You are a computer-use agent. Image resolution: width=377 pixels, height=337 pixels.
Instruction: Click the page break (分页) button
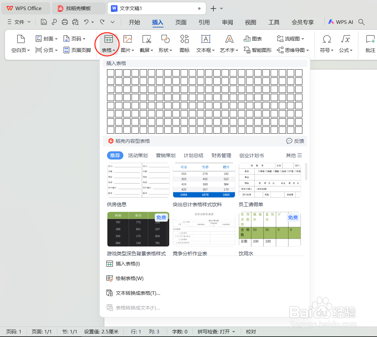pyautogui.click(x=47, y=50)
